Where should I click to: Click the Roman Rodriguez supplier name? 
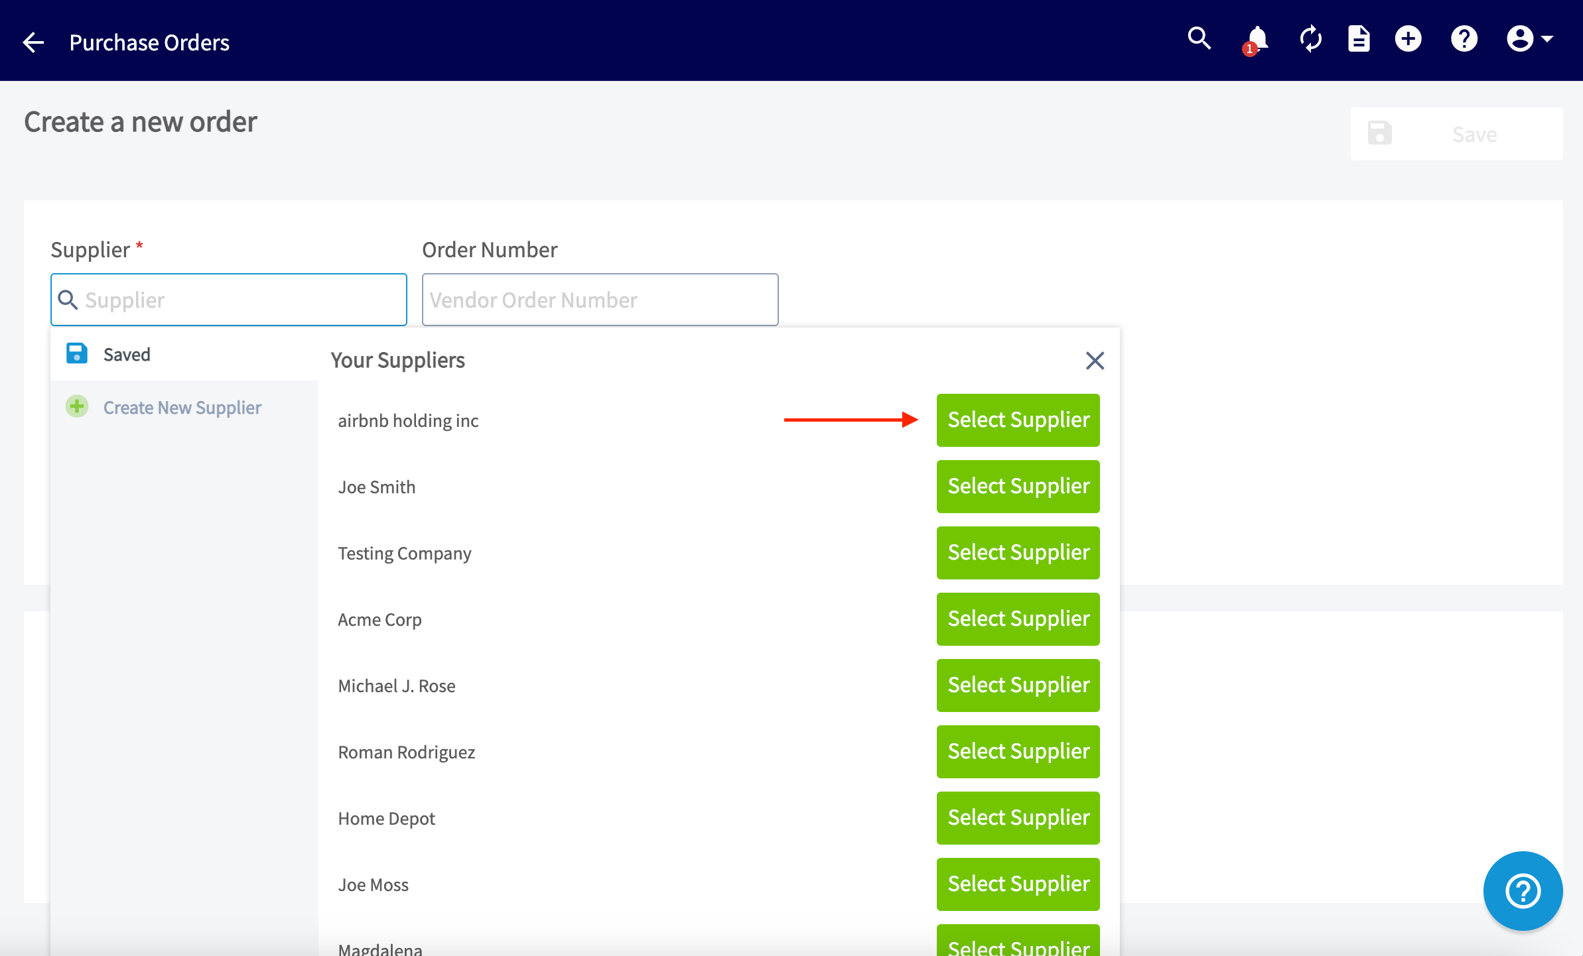click(x=407, y=752)
